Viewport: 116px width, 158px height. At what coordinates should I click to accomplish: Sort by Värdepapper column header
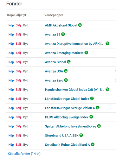54,15
